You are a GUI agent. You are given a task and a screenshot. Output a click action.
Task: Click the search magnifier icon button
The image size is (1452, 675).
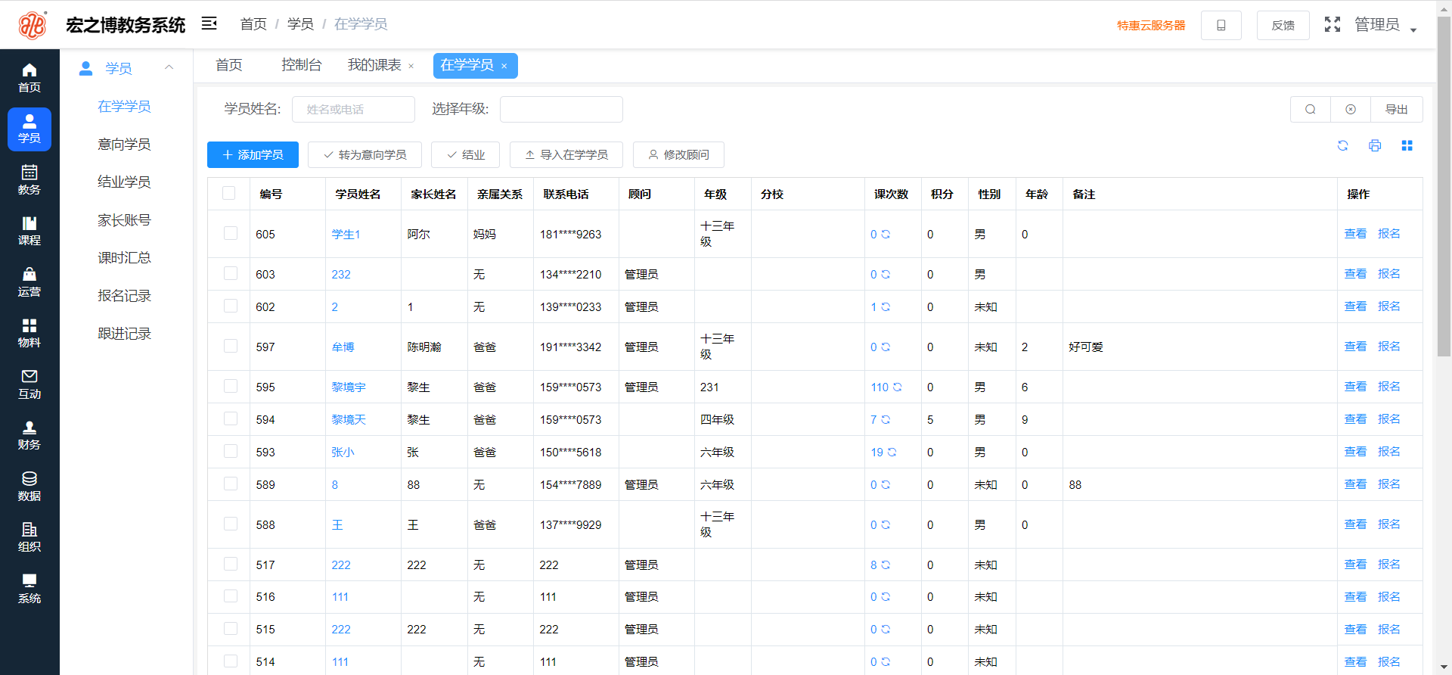(1311, 109)
